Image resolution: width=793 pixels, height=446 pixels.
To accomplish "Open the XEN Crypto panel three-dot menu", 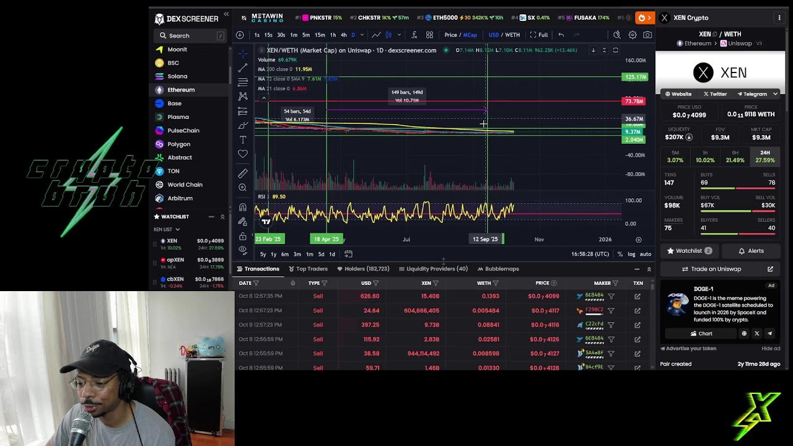I will pyautogui.click(x=779, y=18).
